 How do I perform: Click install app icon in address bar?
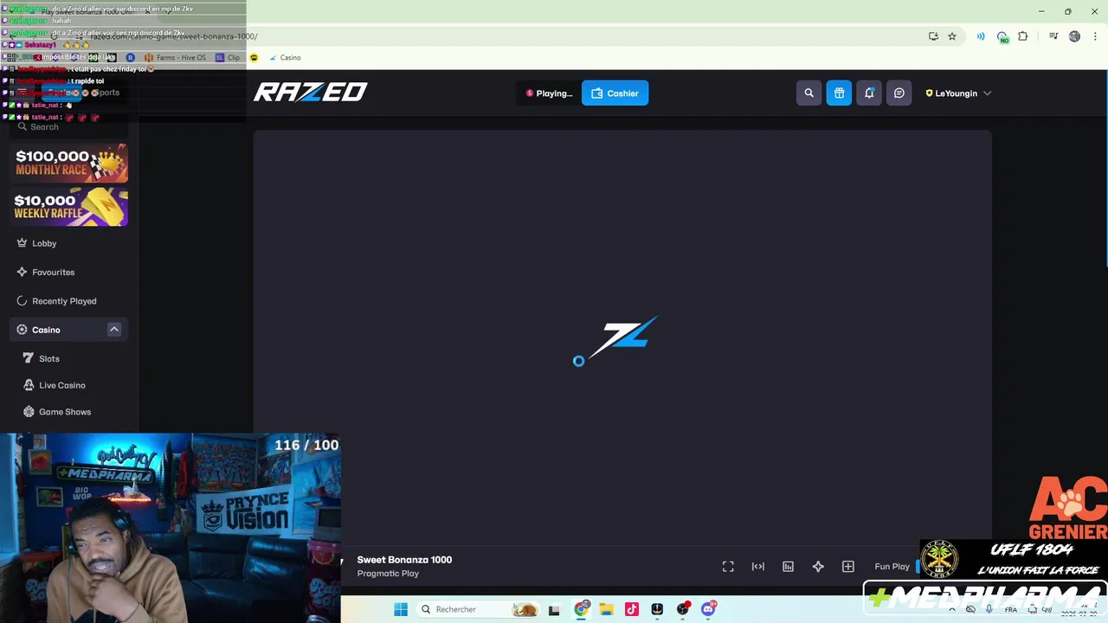pyautogui.click(x=933, y=36)
